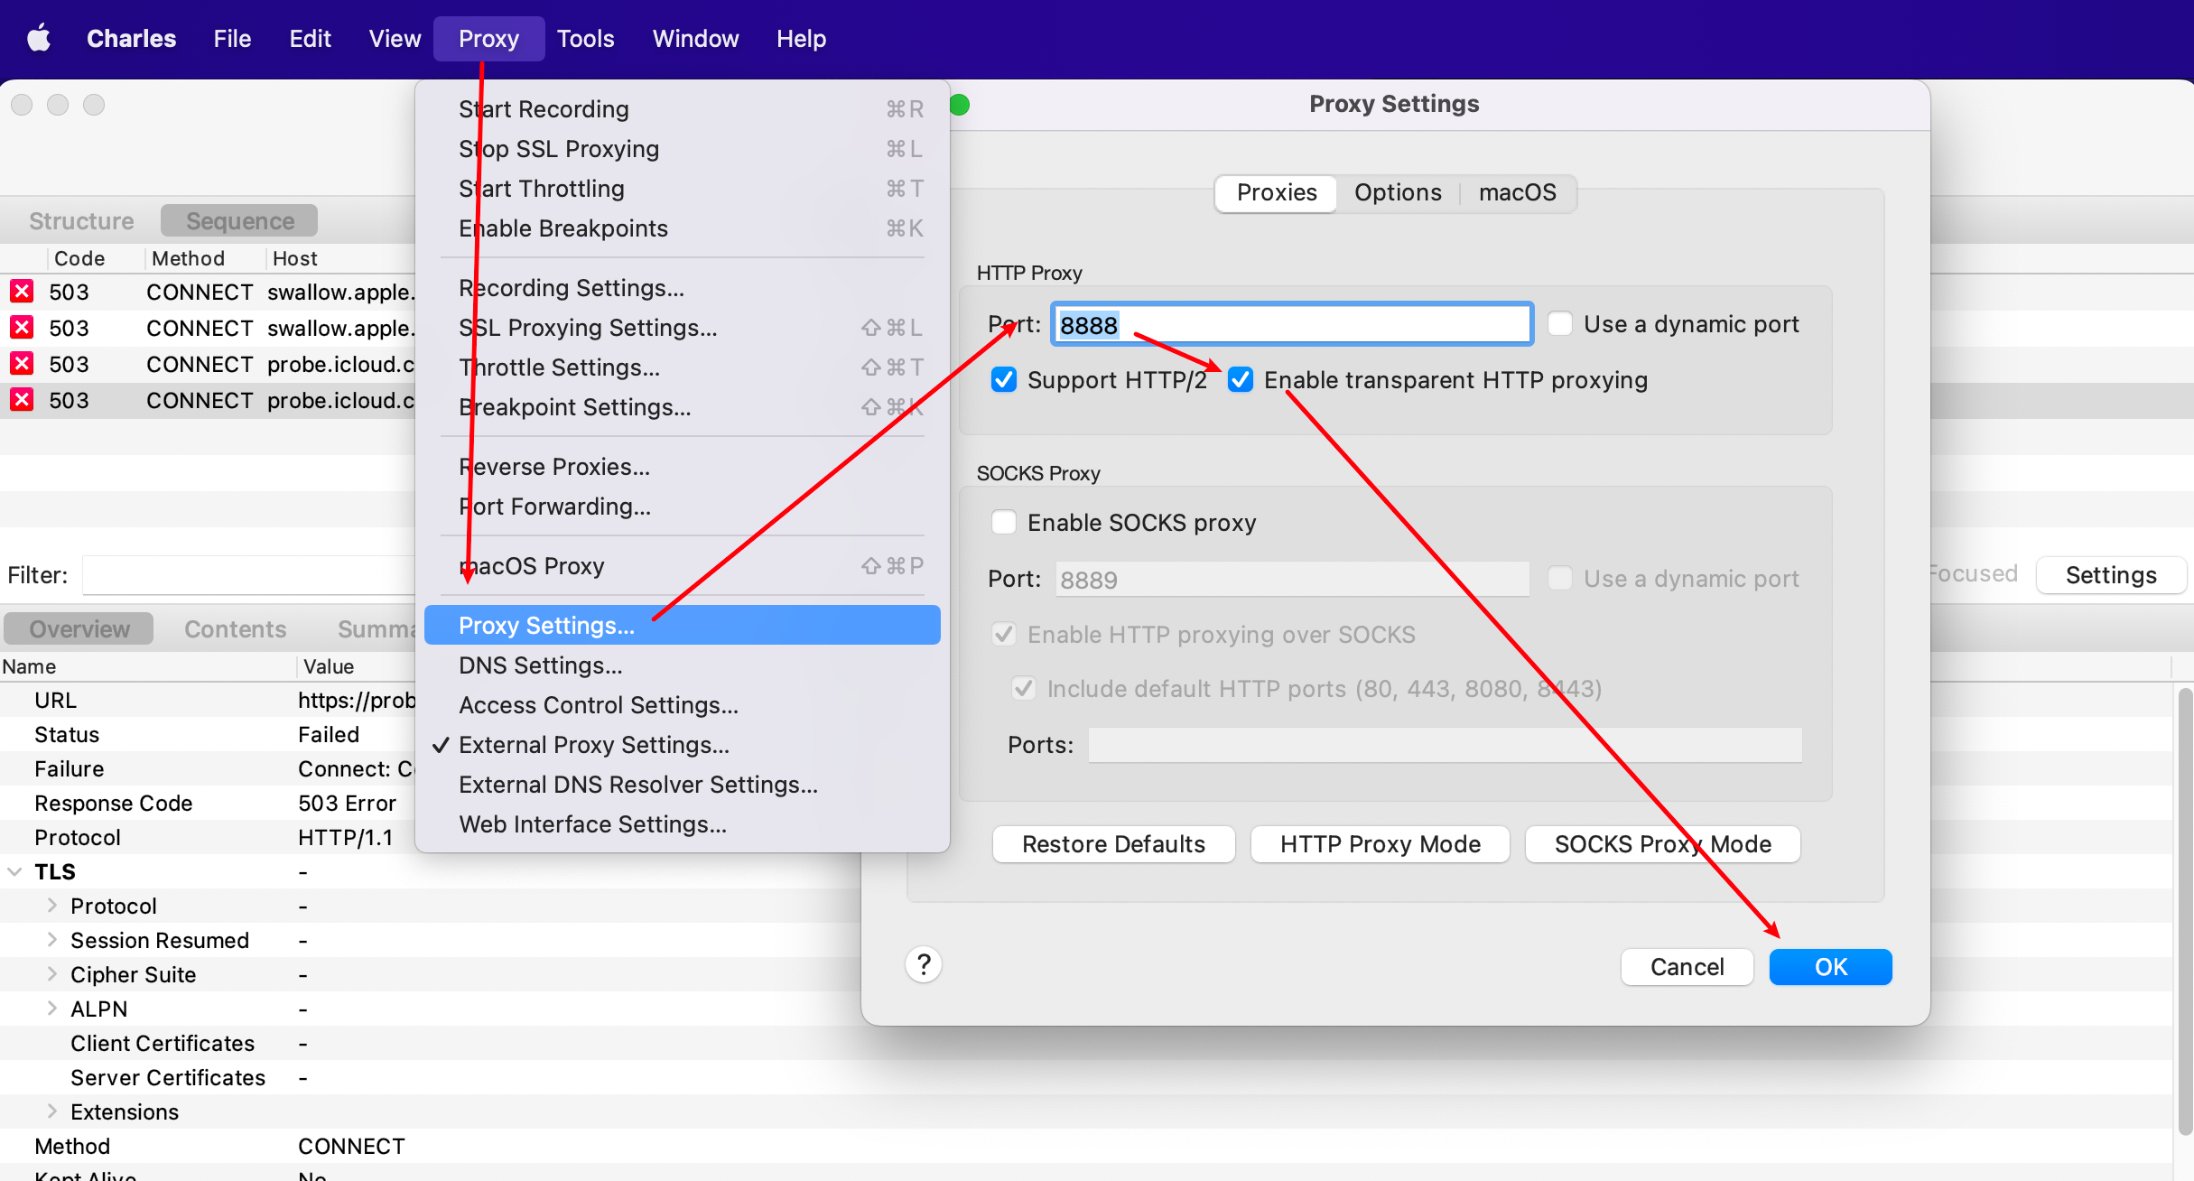Open Web Interface Settings... menu item

click(x=683, y=824)
